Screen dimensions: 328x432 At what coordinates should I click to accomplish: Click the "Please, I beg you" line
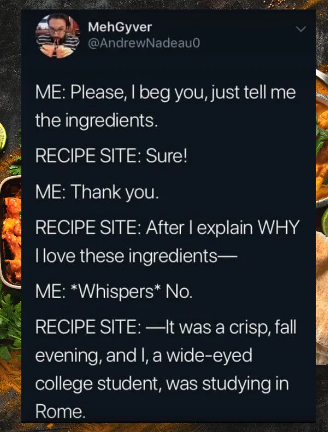point(166,92)
